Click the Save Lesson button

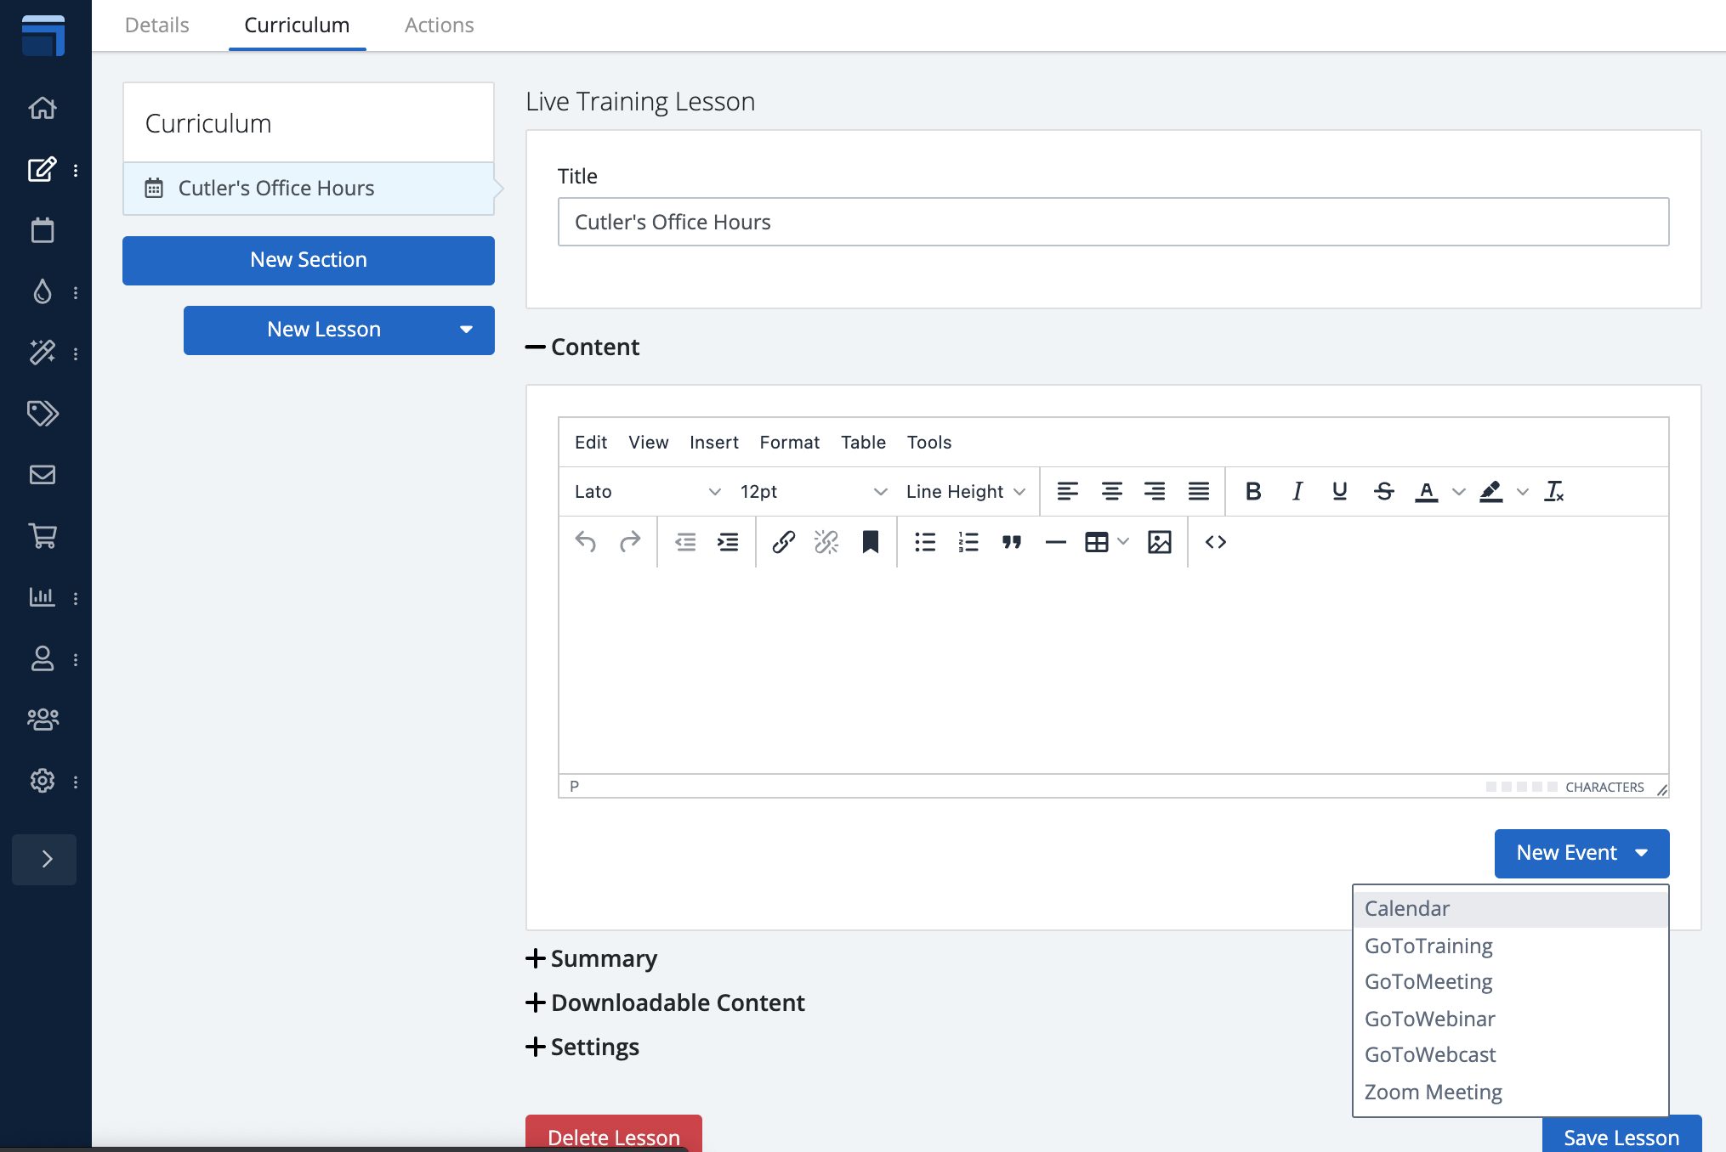(x=1621, y=1137)
